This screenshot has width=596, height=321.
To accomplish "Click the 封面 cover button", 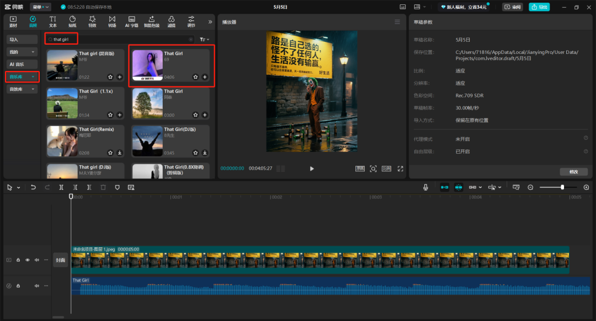I will coord(61,260).
